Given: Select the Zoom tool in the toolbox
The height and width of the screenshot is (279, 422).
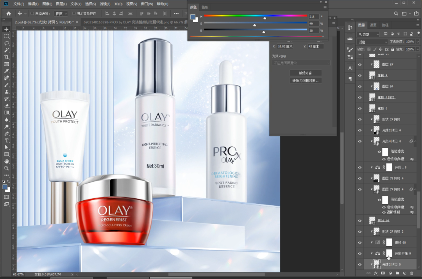Looking at the screenshot, I should (x=7, y=168).
